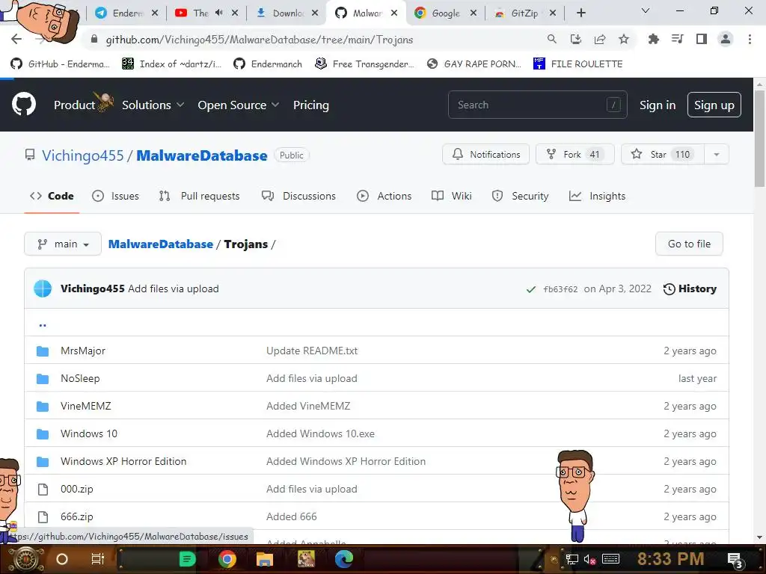Expand the Open Source menu
Viewport: 766px width, 574px height.
[239, 105]
